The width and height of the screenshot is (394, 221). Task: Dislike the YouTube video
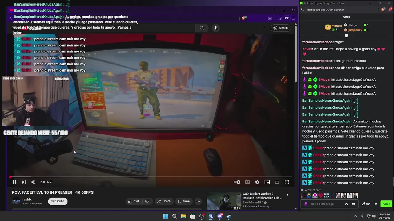pos(147,201)
